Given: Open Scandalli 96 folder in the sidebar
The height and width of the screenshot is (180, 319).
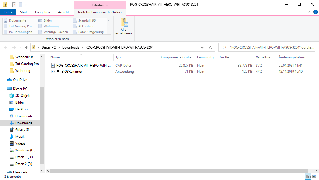Looking at the screenshot, I should pos(21,57).
